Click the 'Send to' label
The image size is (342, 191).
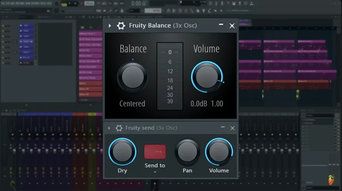coord(155,166)
